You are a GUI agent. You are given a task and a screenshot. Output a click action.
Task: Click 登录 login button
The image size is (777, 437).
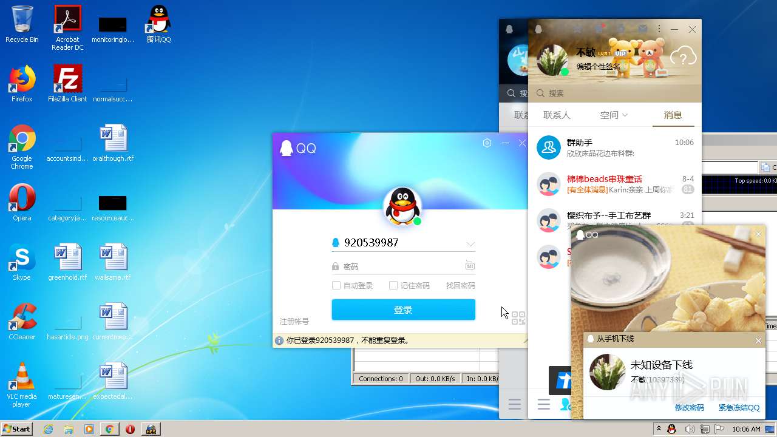403,310
